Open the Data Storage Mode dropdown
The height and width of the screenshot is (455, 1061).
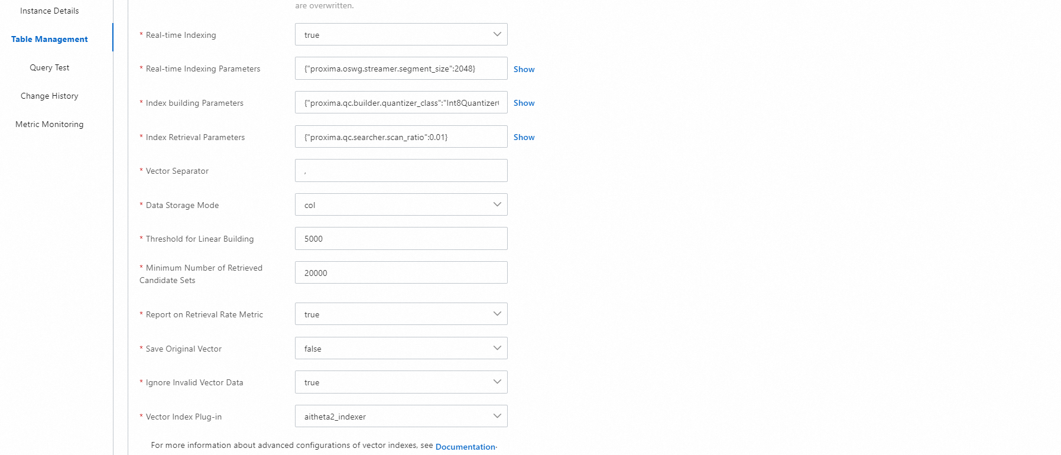coord(401,204)
